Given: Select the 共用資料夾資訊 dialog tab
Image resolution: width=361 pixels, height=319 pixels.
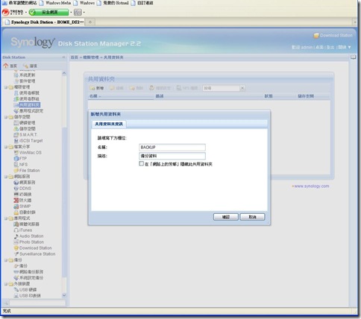Looking at the screenshot, I should [x=109, y=124].
